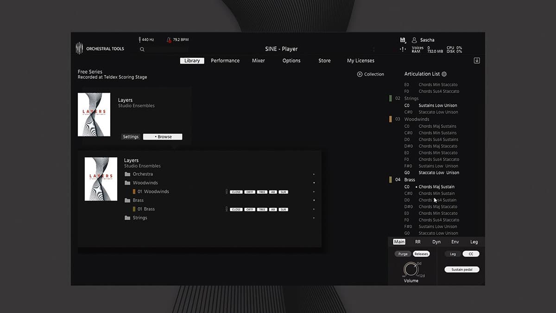Collapse the Brass folder arrow
556x313 pixels.
coord(314,200)
